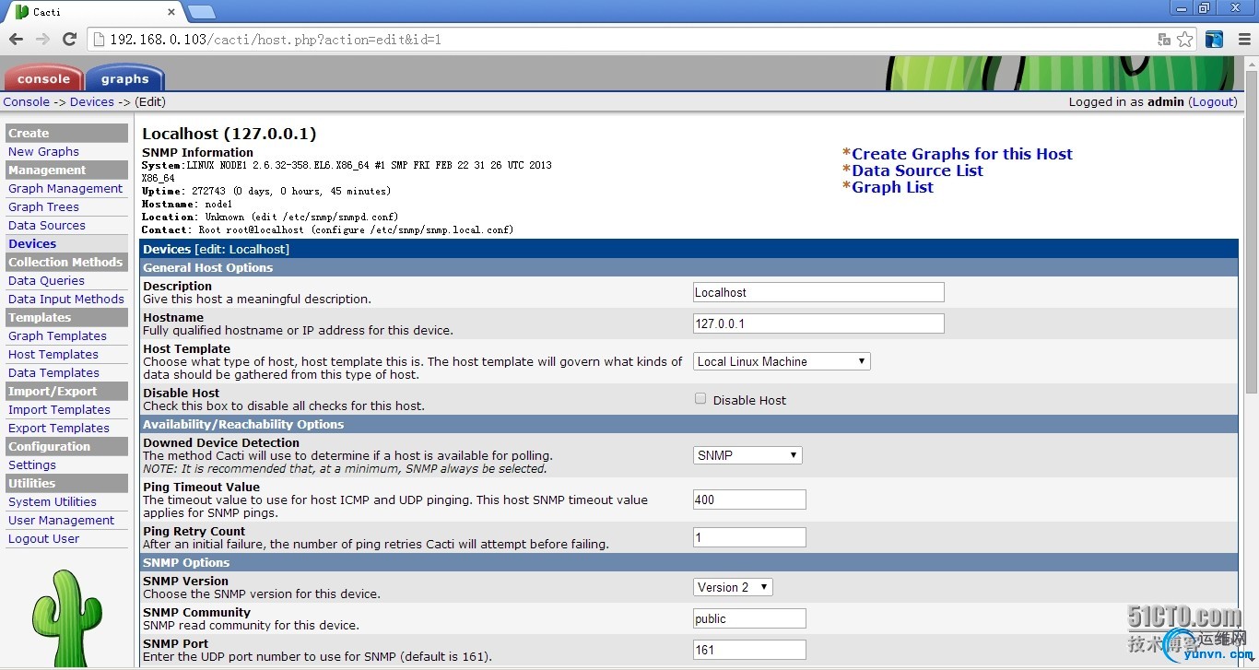
Task: Open Data Input Methods in sidebar
Action: [65, 299]
